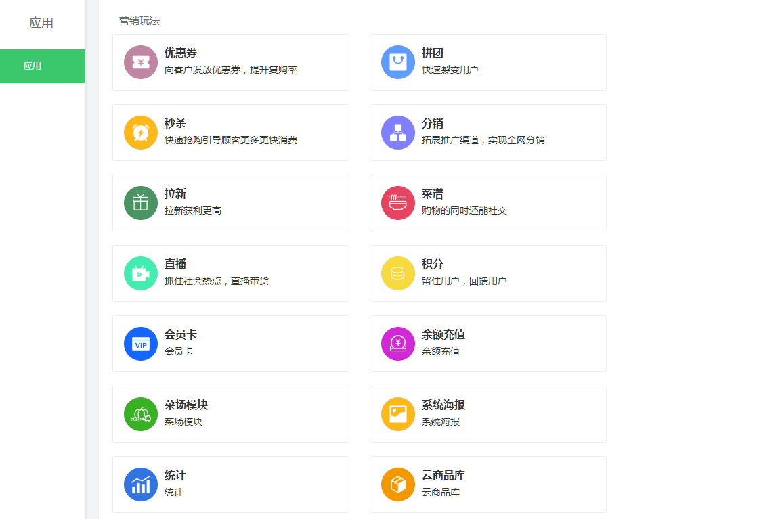Screen dimensions: 782x519
Task: Click the 快速裂变用户 description under 拼团
Action: 450,70
